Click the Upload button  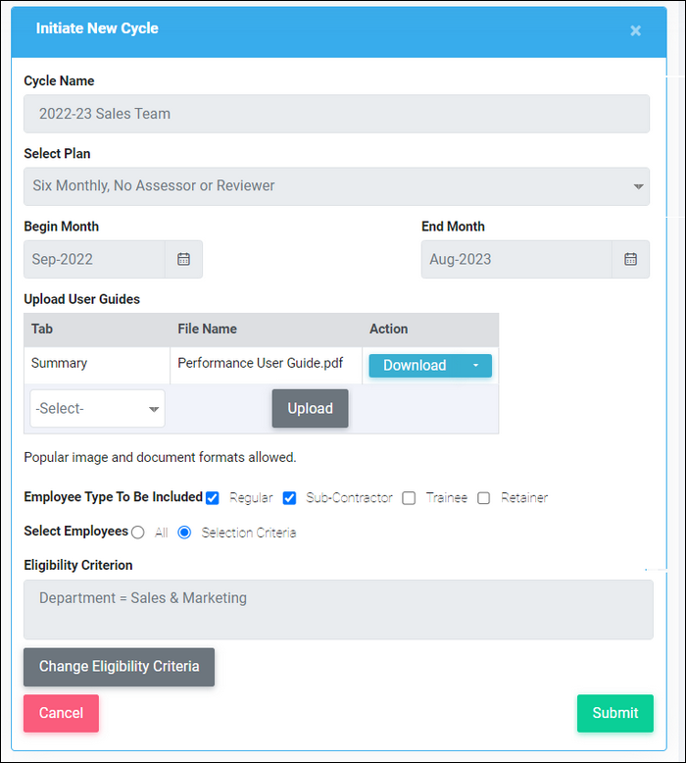pos(311,408)
